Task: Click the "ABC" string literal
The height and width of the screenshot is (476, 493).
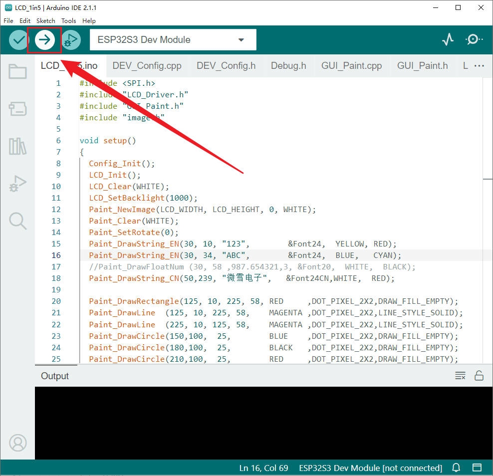Action: (234, 255)
